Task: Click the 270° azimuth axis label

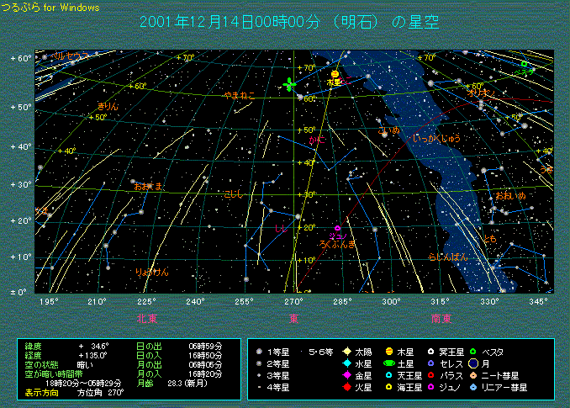Action: tap(294, 301)
